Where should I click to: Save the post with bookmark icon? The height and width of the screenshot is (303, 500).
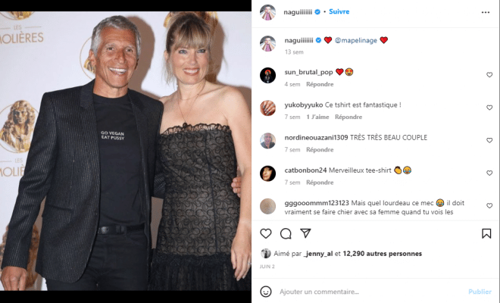[x=486, y=233]
